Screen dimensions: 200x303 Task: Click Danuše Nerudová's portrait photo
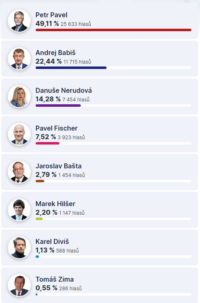point(19,96)
